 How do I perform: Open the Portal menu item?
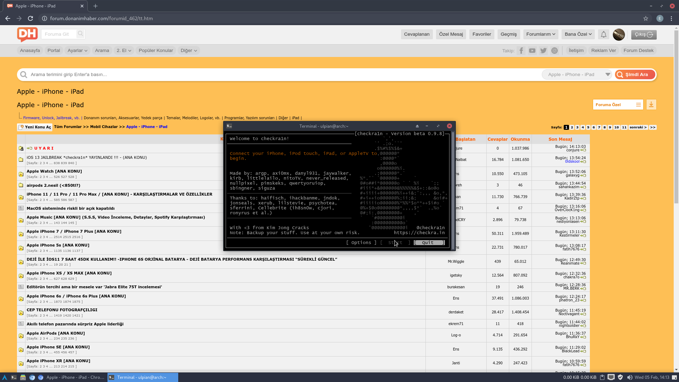[54, 51]
